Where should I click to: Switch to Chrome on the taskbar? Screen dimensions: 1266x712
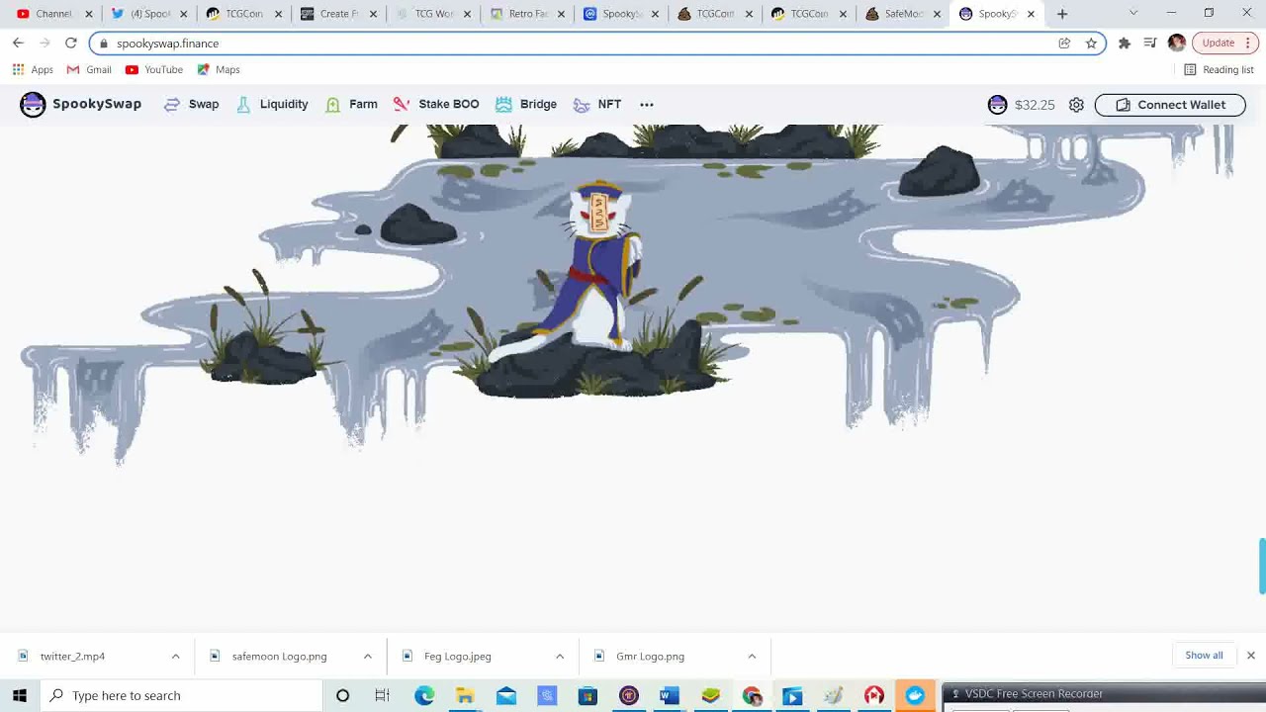tap(752, 695)
